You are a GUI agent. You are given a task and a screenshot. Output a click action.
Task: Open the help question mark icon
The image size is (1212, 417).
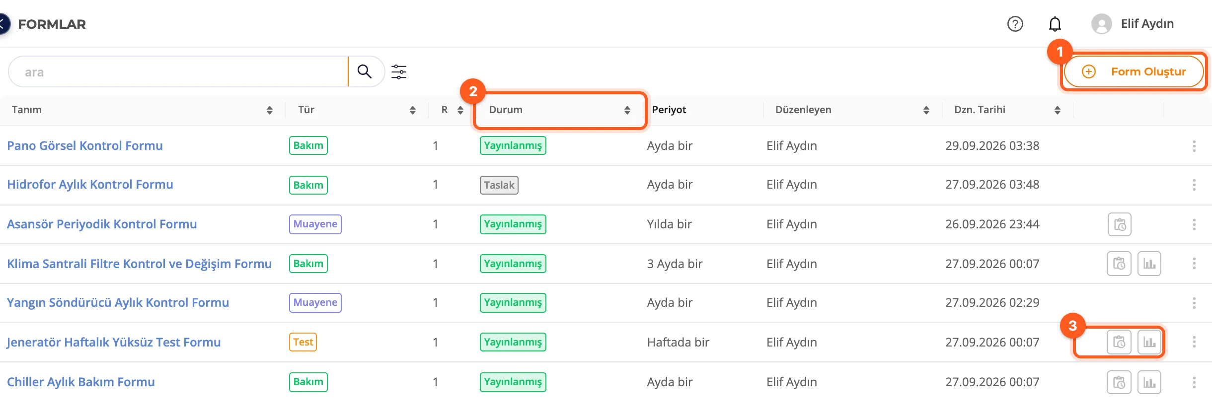[1015, 24]
